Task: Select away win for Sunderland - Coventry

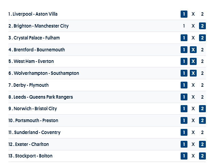Action: 202,132
